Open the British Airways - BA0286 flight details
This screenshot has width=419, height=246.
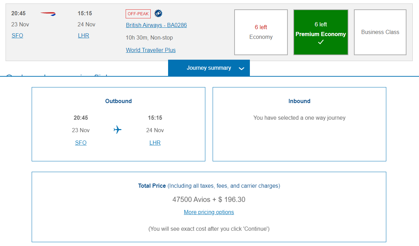click(x=156, y=25)
